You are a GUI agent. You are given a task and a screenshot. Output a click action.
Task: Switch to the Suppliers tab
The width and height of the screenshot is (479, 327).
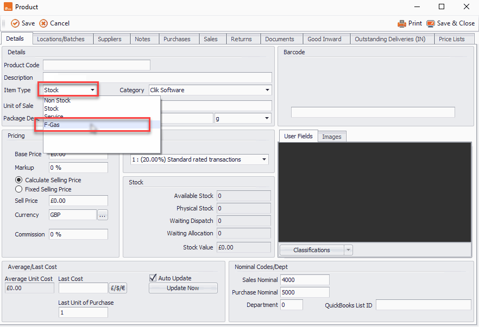tap(111, 39)
